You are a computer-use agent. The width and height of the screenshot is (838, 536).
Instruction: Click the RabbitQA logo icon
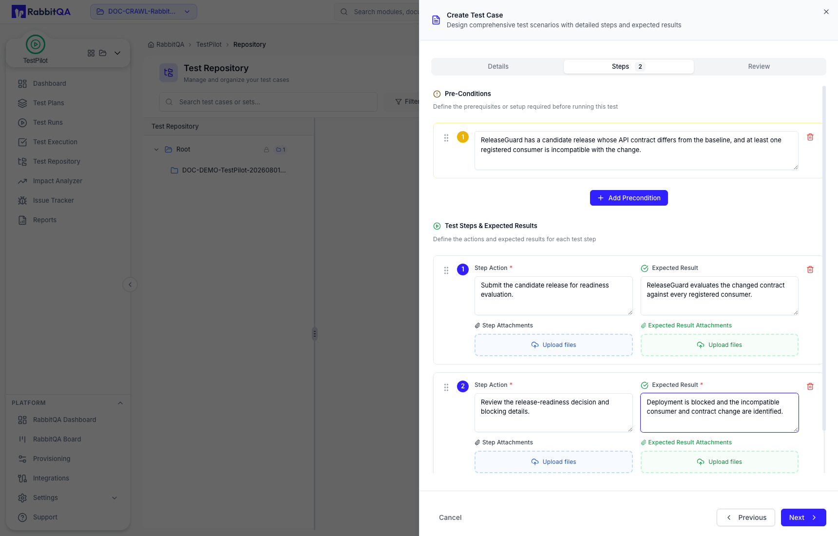click(19, 12)
